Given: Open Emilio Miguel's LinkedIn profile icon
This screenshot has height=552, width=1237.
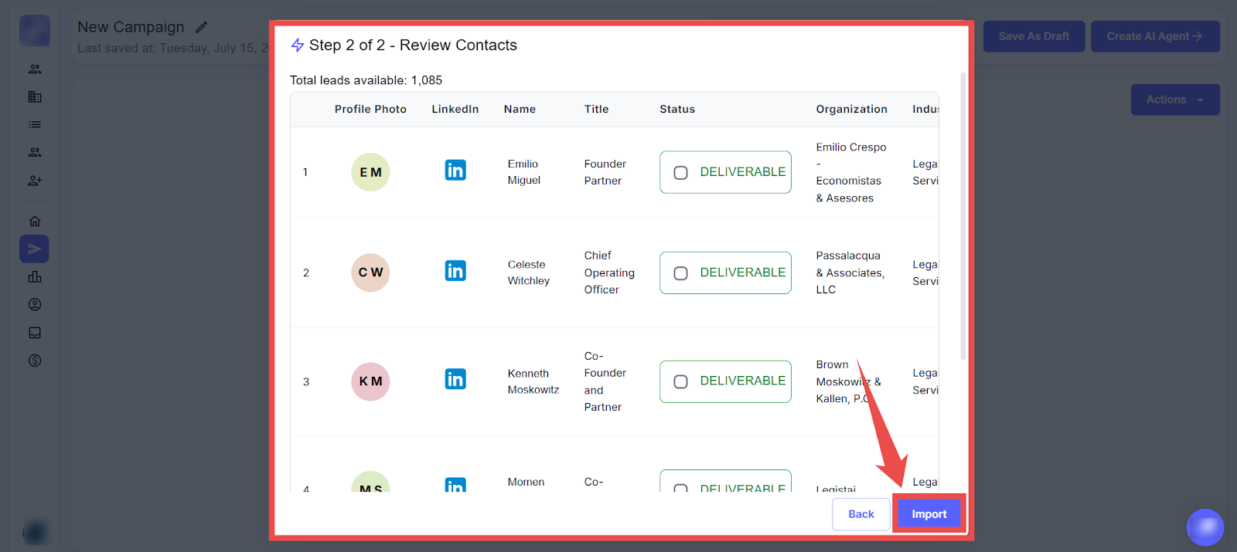Looking at the screenshot, I should pos(455,171).
